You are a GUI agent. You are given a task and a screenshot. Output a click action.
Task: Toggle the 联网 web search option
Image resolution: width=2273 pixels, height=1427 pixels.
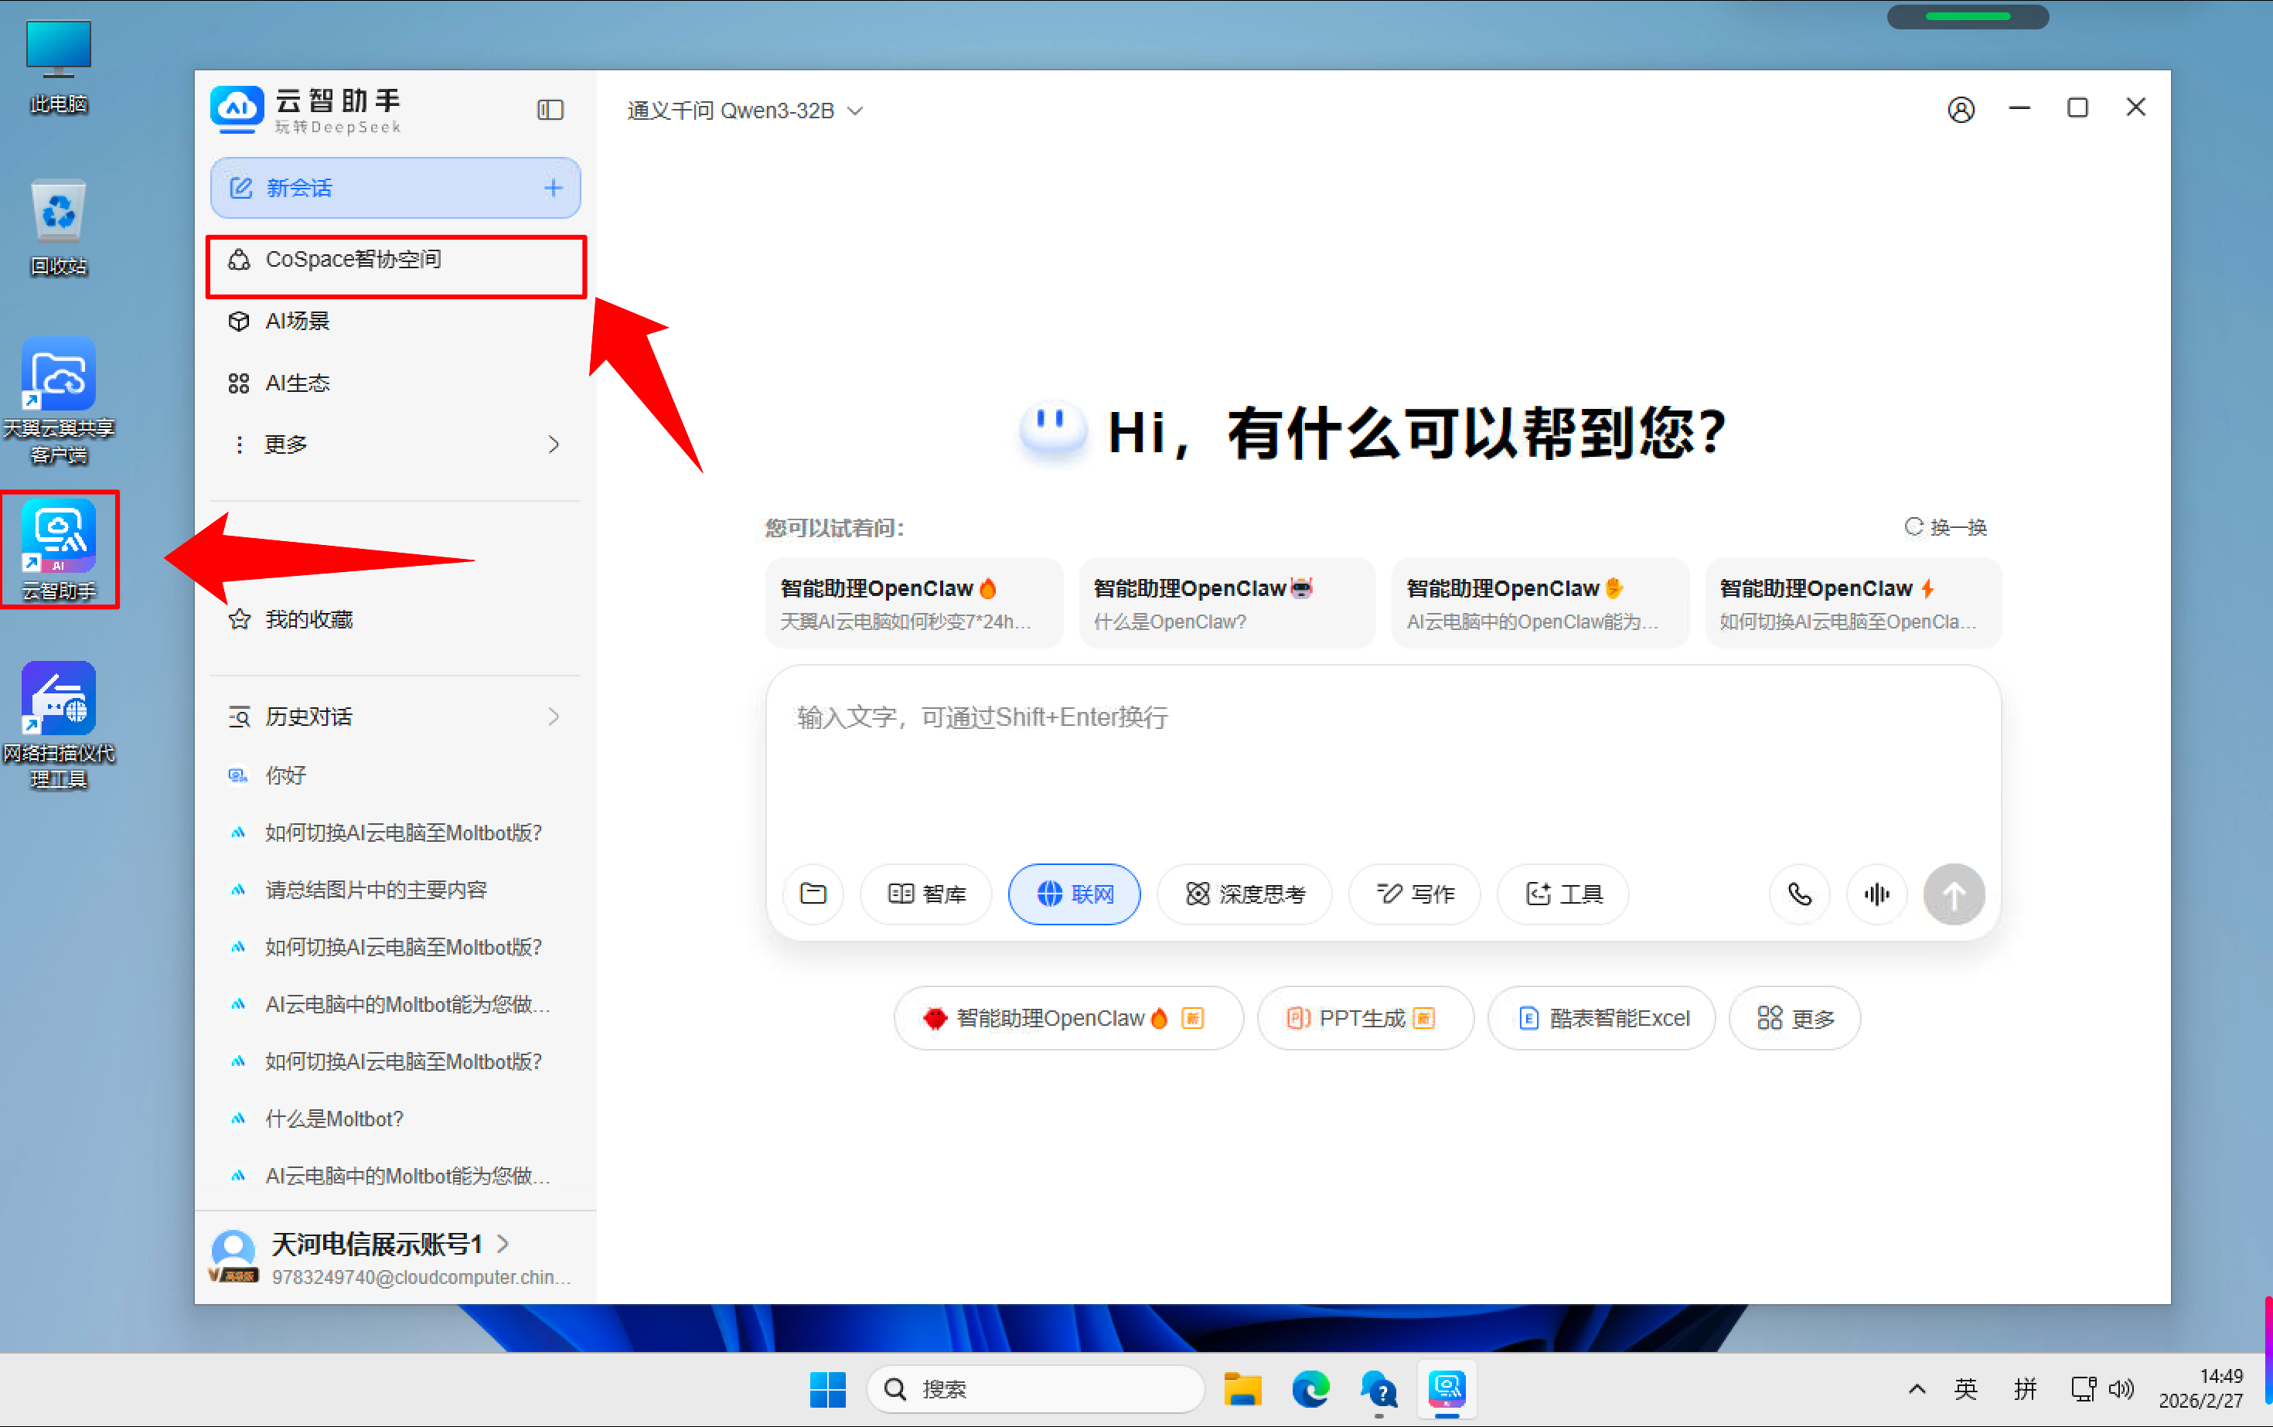click(x=1074, y=893)
